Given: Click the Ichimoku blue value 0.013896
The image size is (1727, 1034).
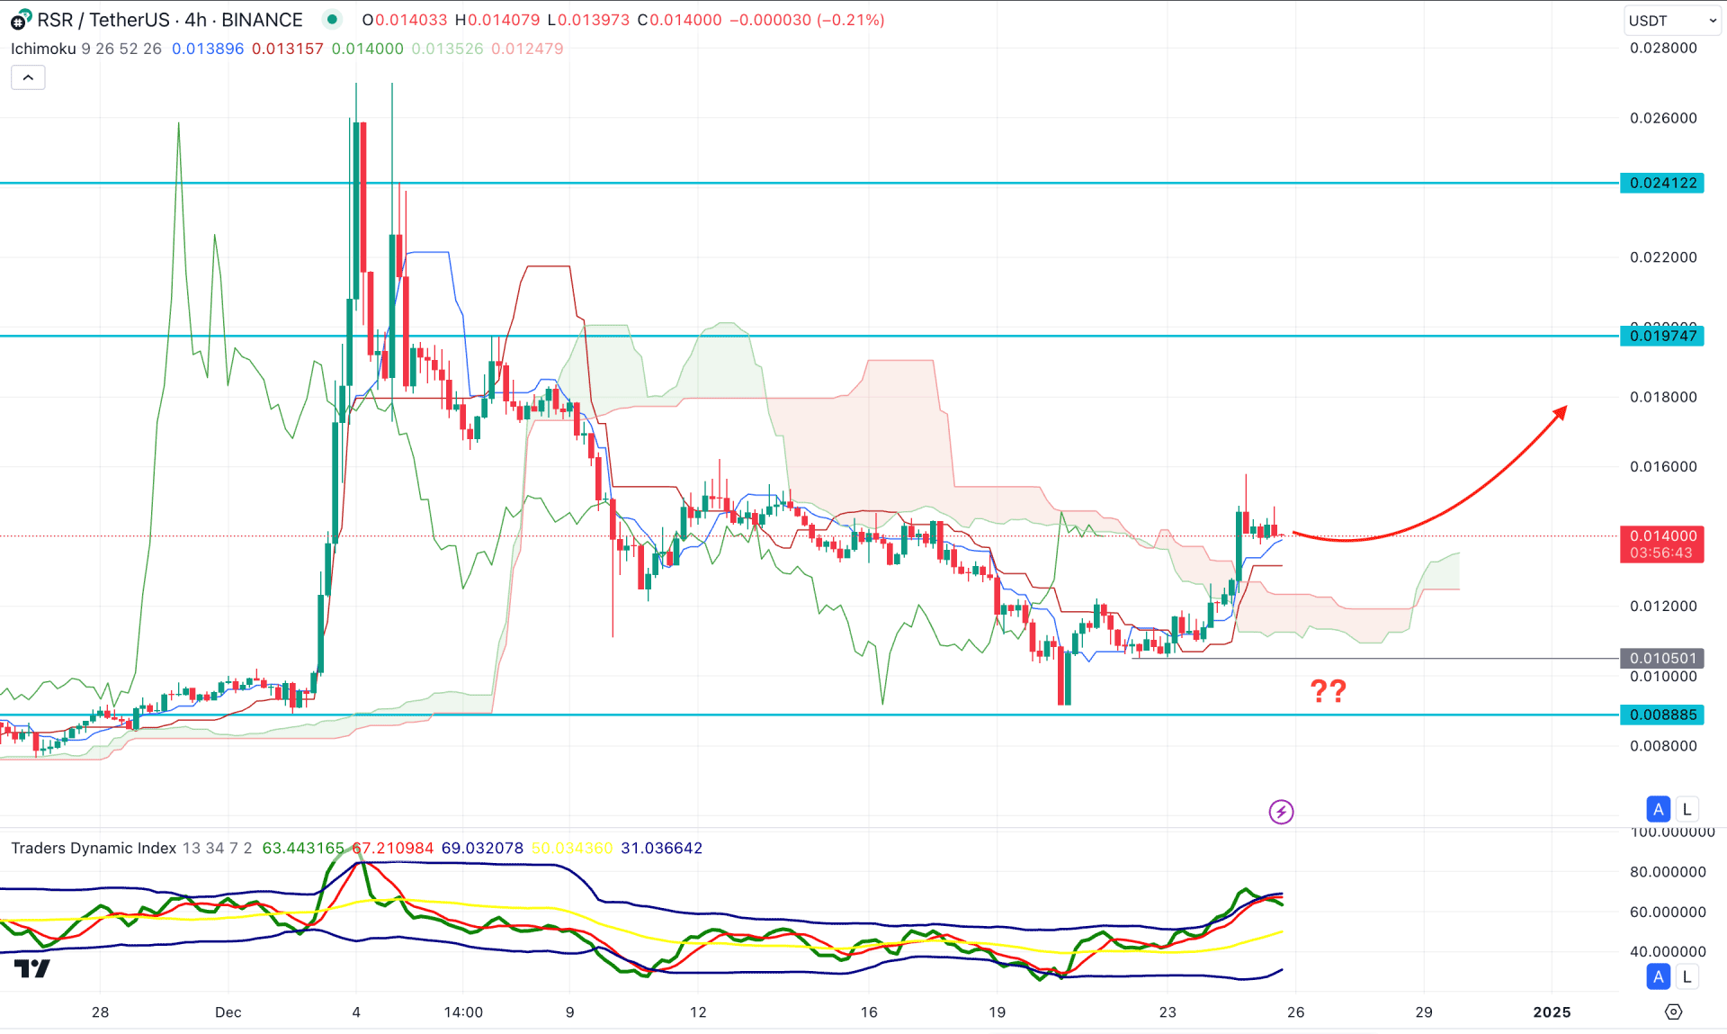Looking at the screenshot, I should 208,49.
